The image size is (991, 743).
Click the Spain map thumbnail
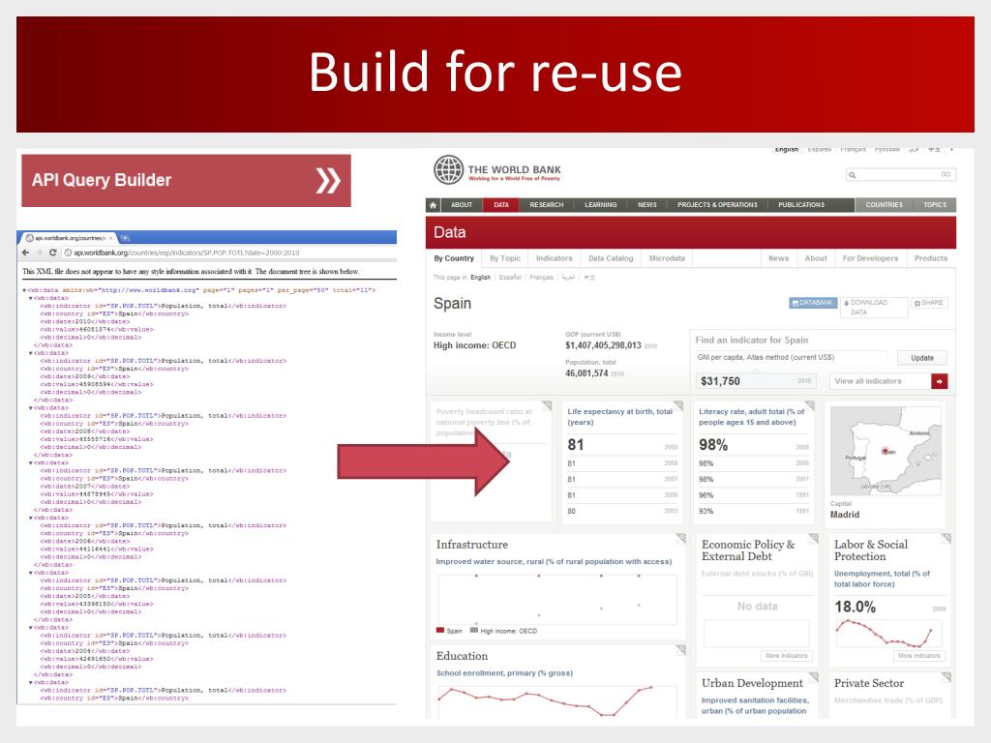click(x=886, y=451)
